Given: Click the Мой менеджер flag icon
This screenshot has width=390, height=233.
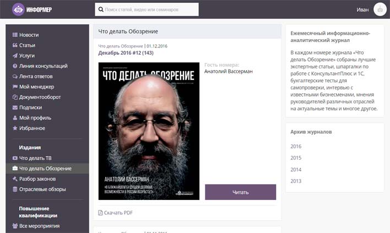Looking at the screenshot, I should pyautogui.click(x=15, y=87).
